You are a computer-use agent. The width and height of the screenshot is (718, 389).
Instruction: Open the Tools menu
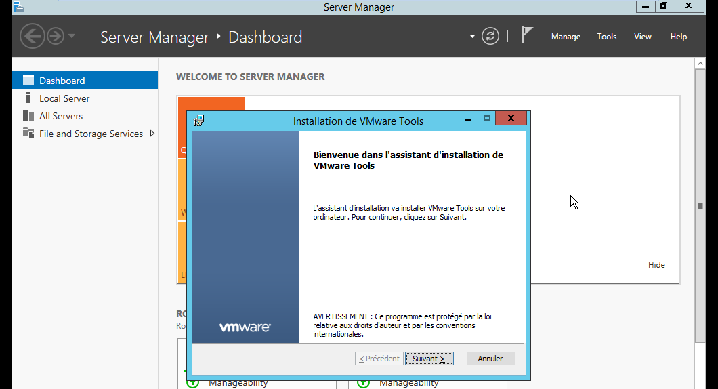(x=607, y=37)
